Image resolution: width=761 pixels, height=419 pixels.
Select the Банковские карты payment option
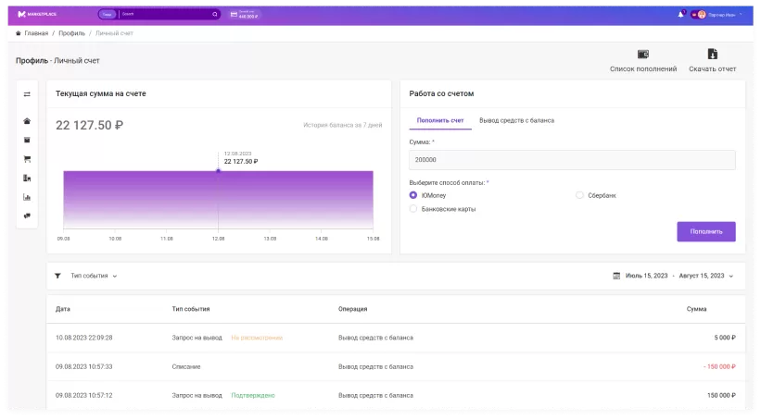[x=413, y=209]
